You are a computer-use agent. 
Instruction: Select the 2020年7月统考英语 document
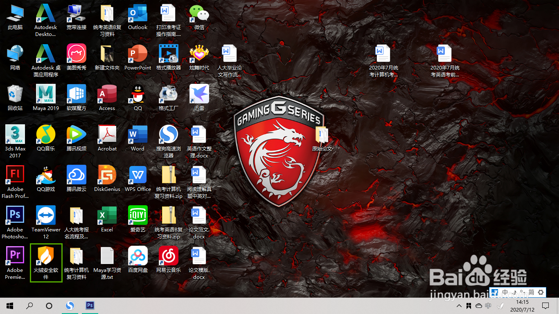pyautogui.click(x=445, y=61)
